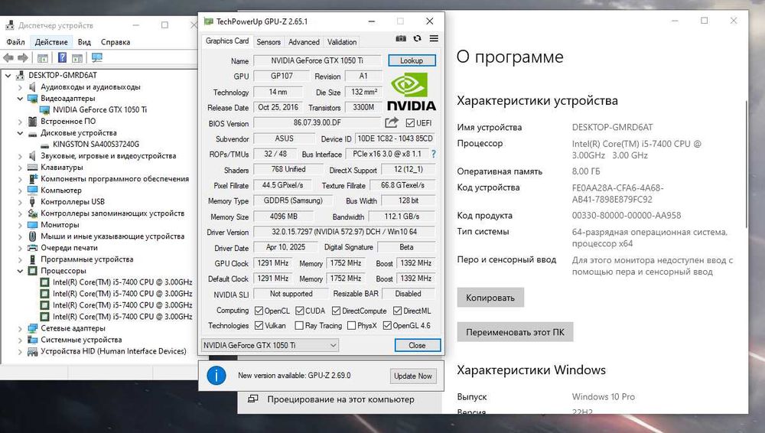The image size is (765, 433).
Task: Open the Validation tab
Action: click(342, 42)
